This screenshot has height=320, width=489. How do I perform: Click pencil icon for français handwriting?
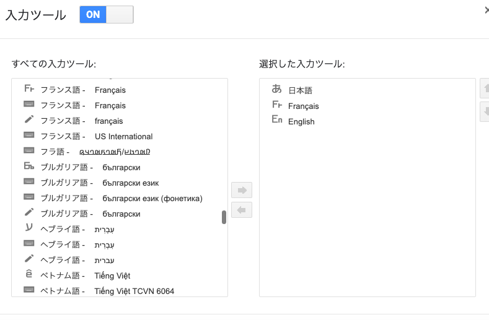[x=29, y=119]
